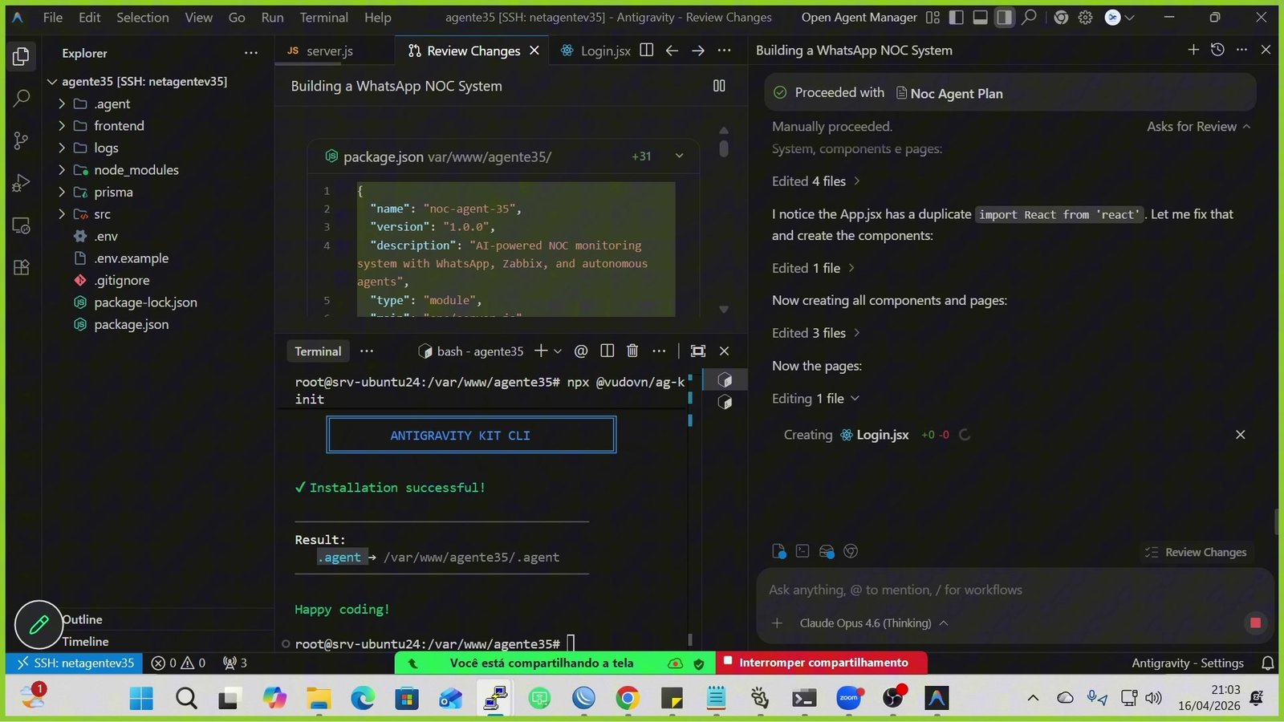
Task: Open Remote Explorer view
Action: click(x=22, y=226)
